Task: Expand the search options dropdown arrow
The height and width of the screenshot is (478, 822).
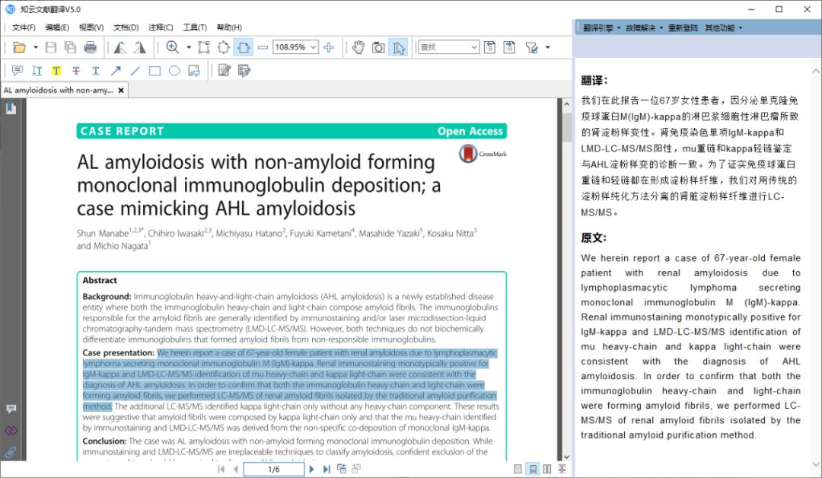Action: pos(548,48)
